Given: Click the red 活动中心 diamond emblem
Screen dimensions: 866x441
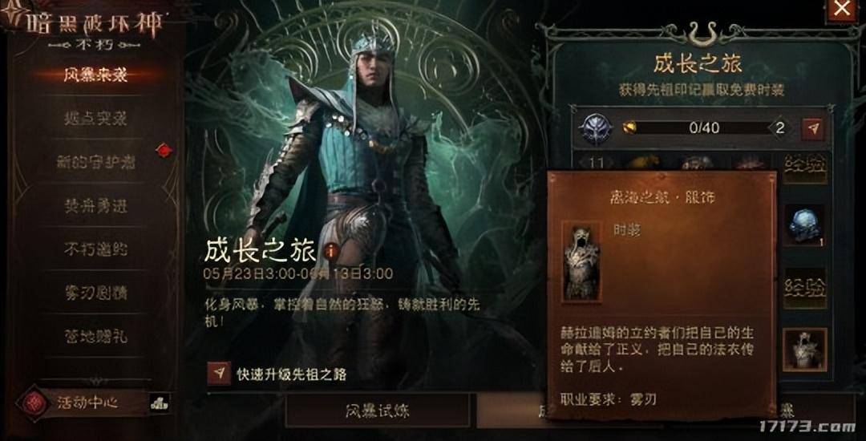Looking at the screenshot, I should coord(33,403).
